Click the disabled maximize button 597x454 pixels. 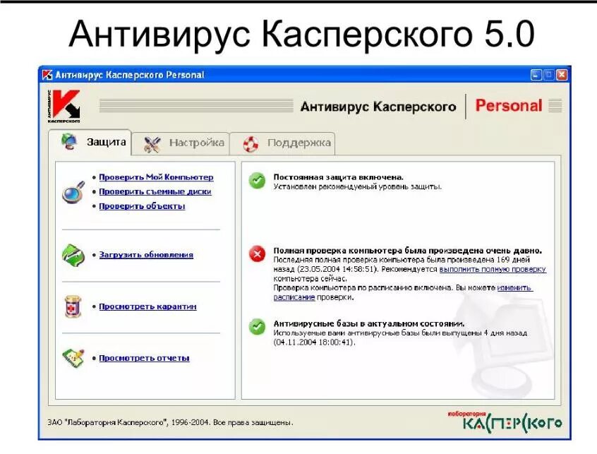[549, 75]
